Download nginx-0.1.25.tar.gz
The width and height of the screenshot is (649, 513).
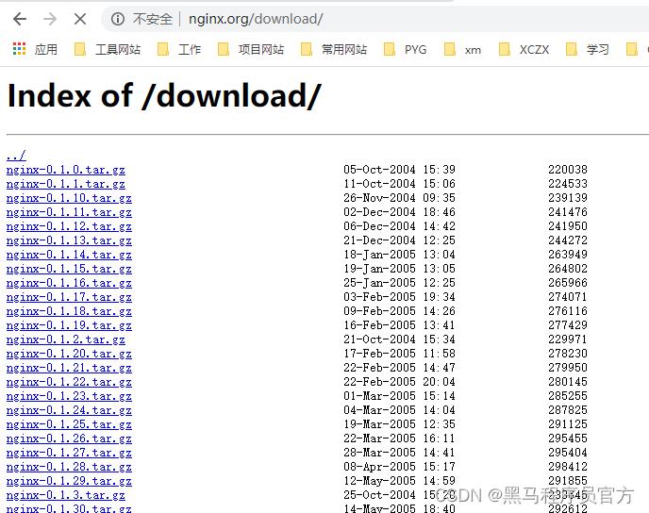pyautogui.click(x=69, y=424)
